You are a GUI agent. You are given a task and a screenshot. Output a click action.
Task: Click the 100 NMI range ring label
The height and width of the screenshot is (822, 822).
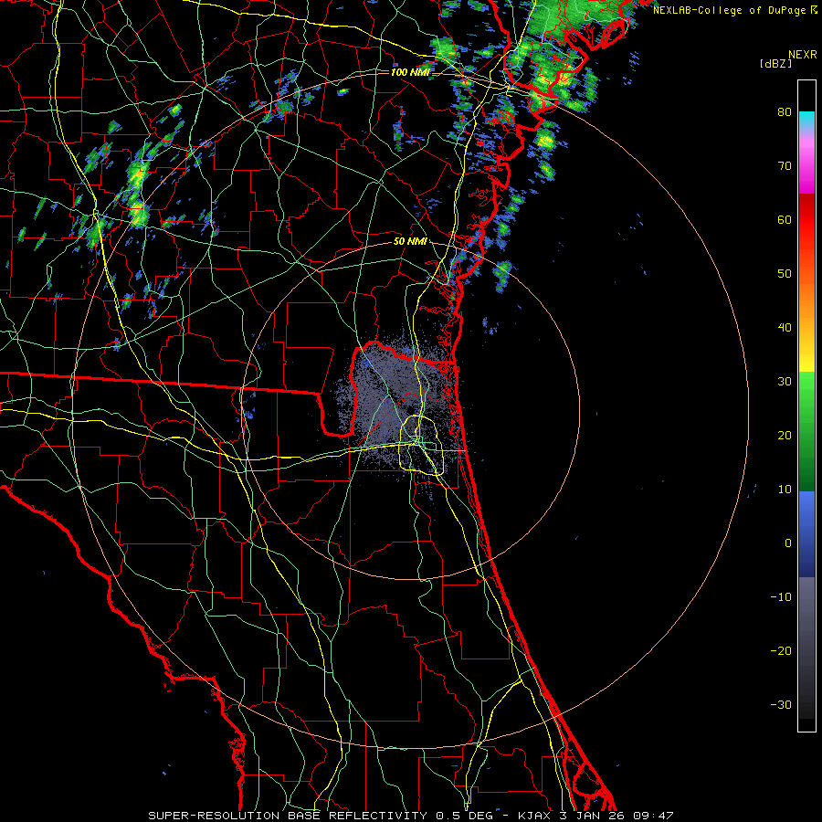pos(410,72)
